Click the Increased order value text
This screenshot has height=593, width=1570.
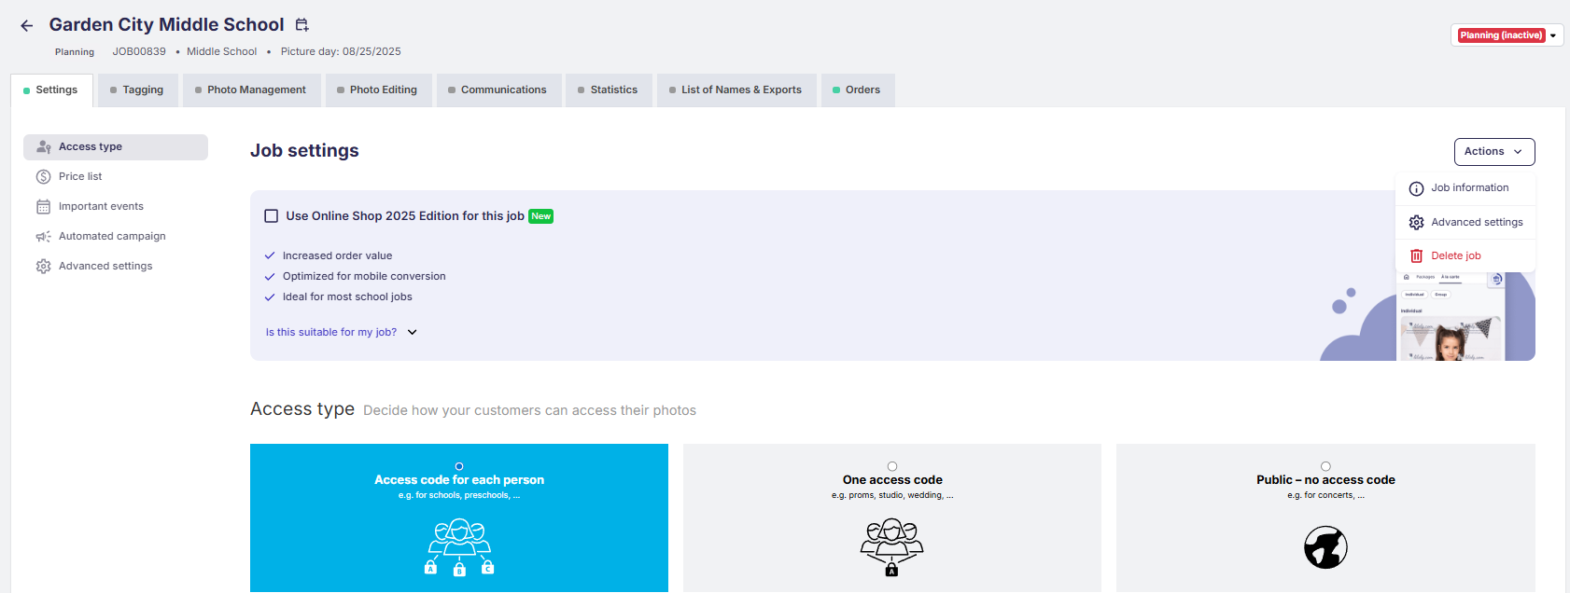click(x=338, y=256)
